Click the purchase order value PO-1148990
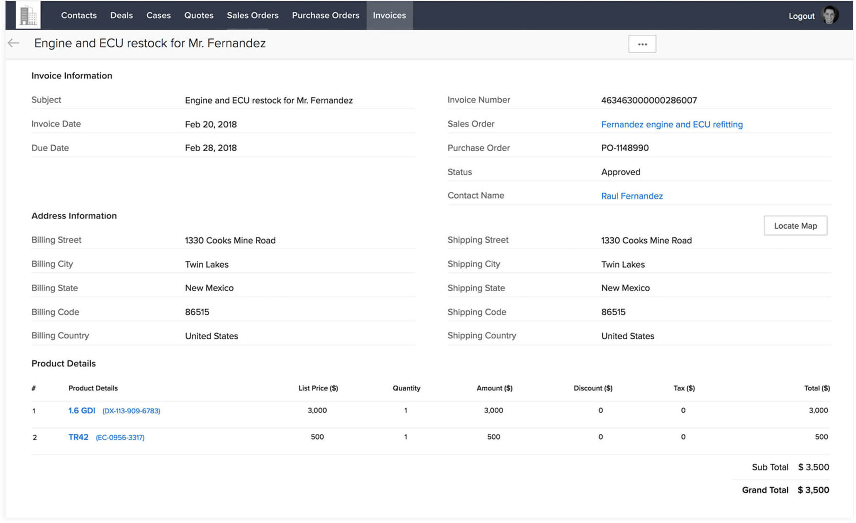This screenshot has height=523, width=856. [x=625, y=148]
